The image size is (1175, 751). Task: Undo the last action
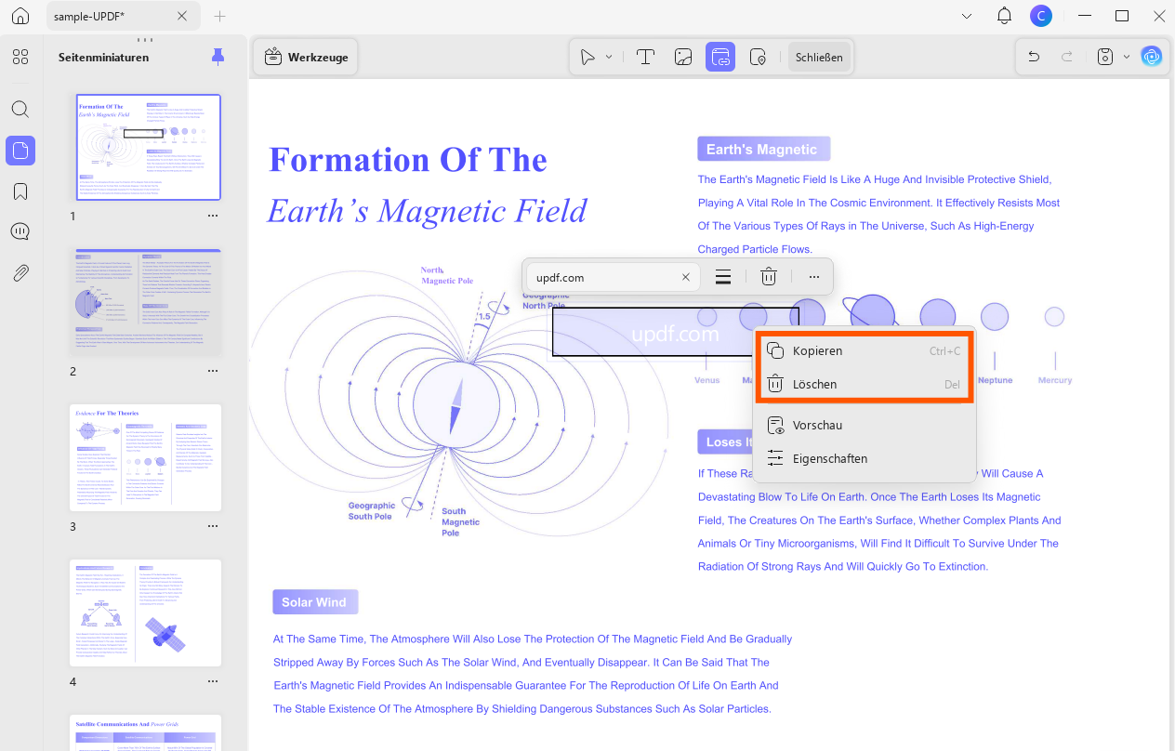pyautogui.click(x=1034, y=57)
